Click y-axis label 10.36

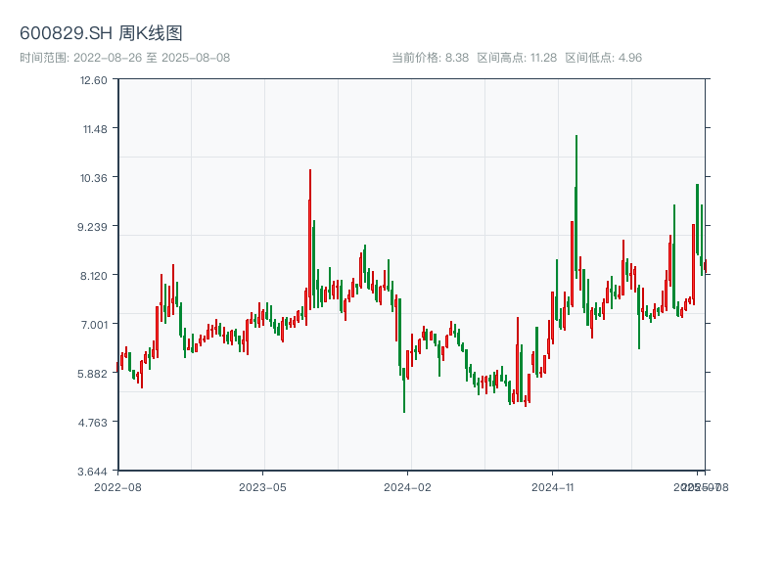pos(93,178)
